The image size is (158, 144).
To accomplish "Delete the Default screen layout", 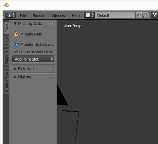I will [145, 15].
